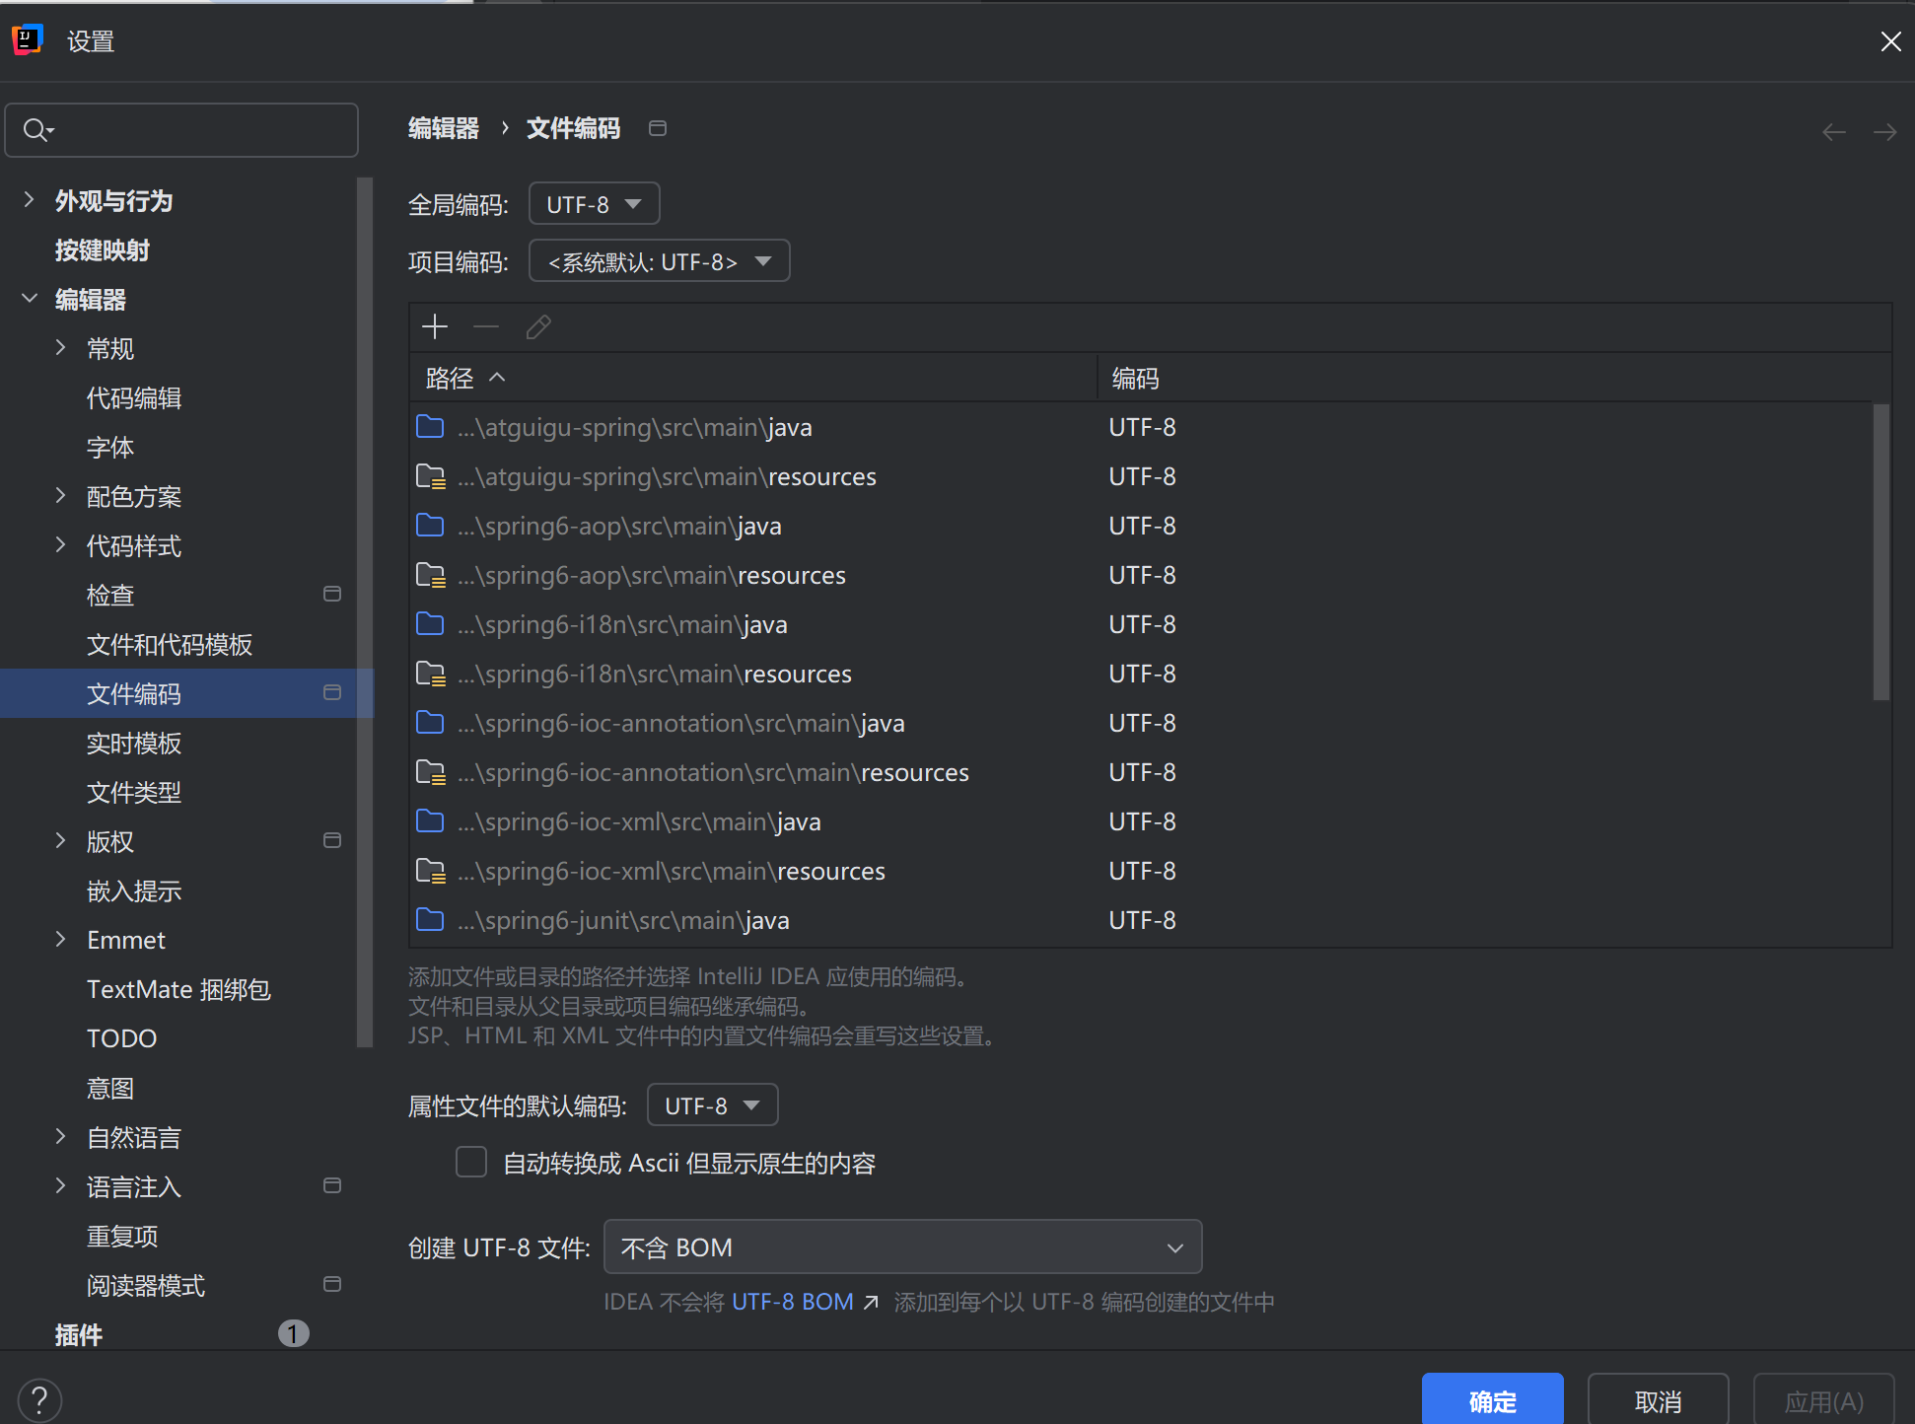Click the project-level icon beside 文件编码 heading

click(658, 128)
